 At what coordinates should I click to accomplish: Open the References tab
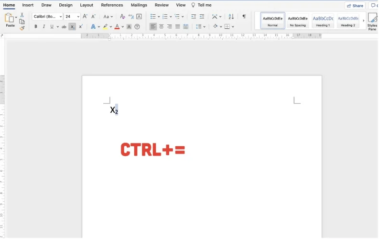point(112,5)
